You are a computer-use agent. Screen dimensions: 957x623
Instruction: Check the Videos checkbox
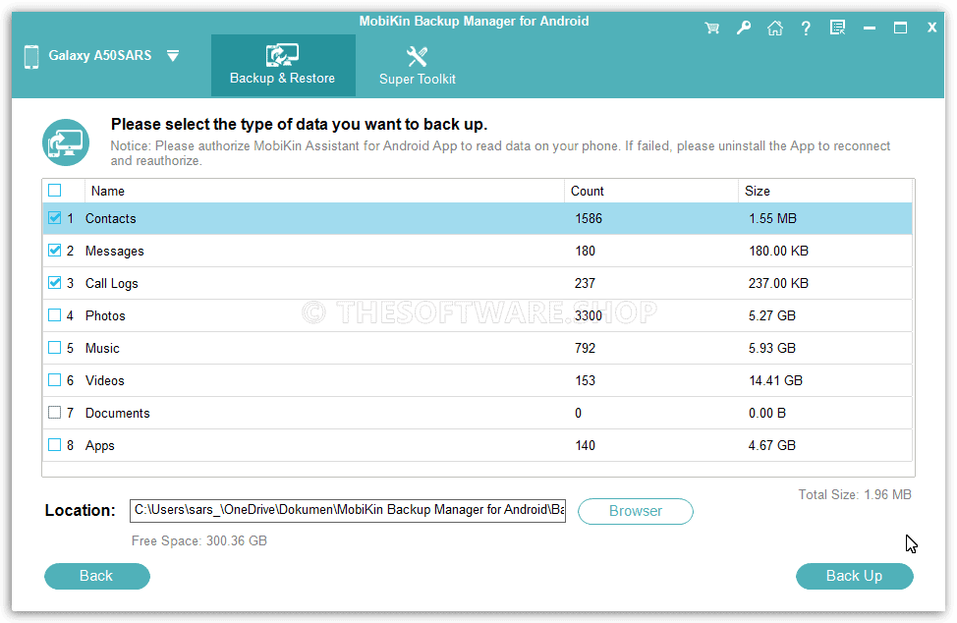[55, 380]
